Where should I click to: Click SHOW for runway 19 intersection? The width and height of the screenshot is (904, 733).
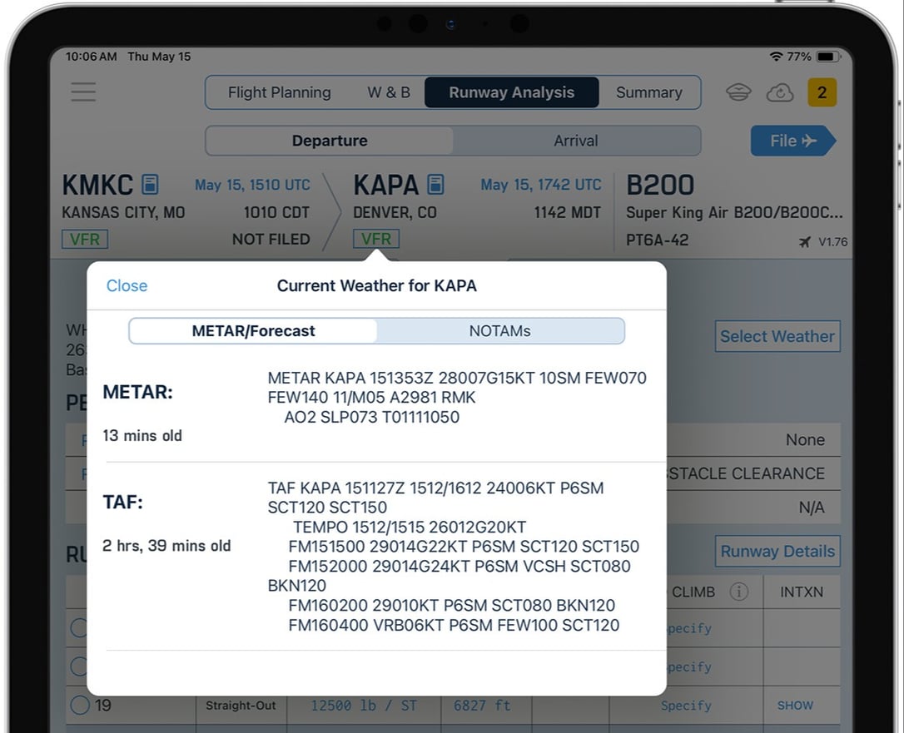coord(794,705)
